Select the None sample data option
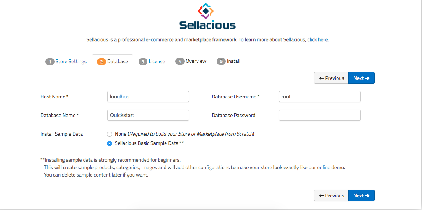This screenshot has width=422, height=210. click(110, 134)
